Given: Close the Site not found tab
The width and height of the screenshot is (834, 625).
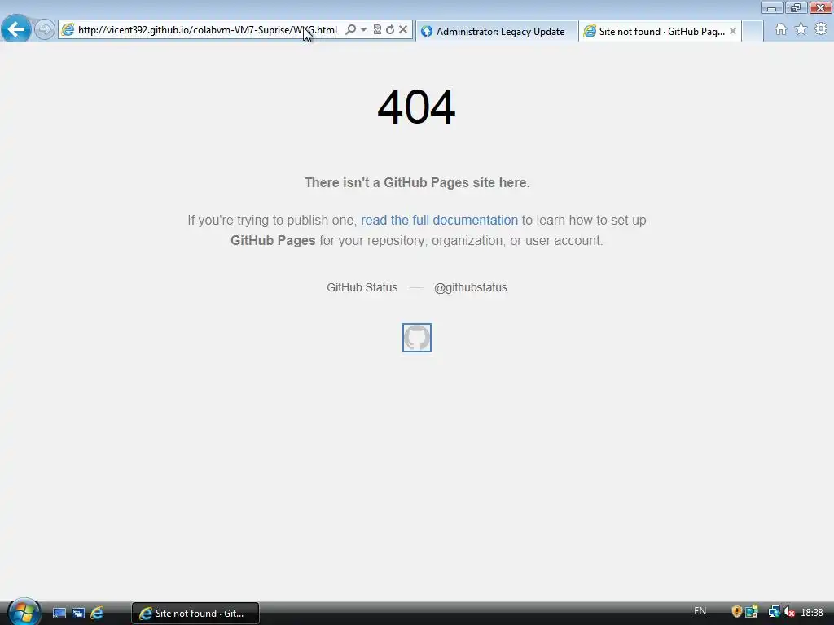Looking at the screenshot, I should tap(733, 32).
